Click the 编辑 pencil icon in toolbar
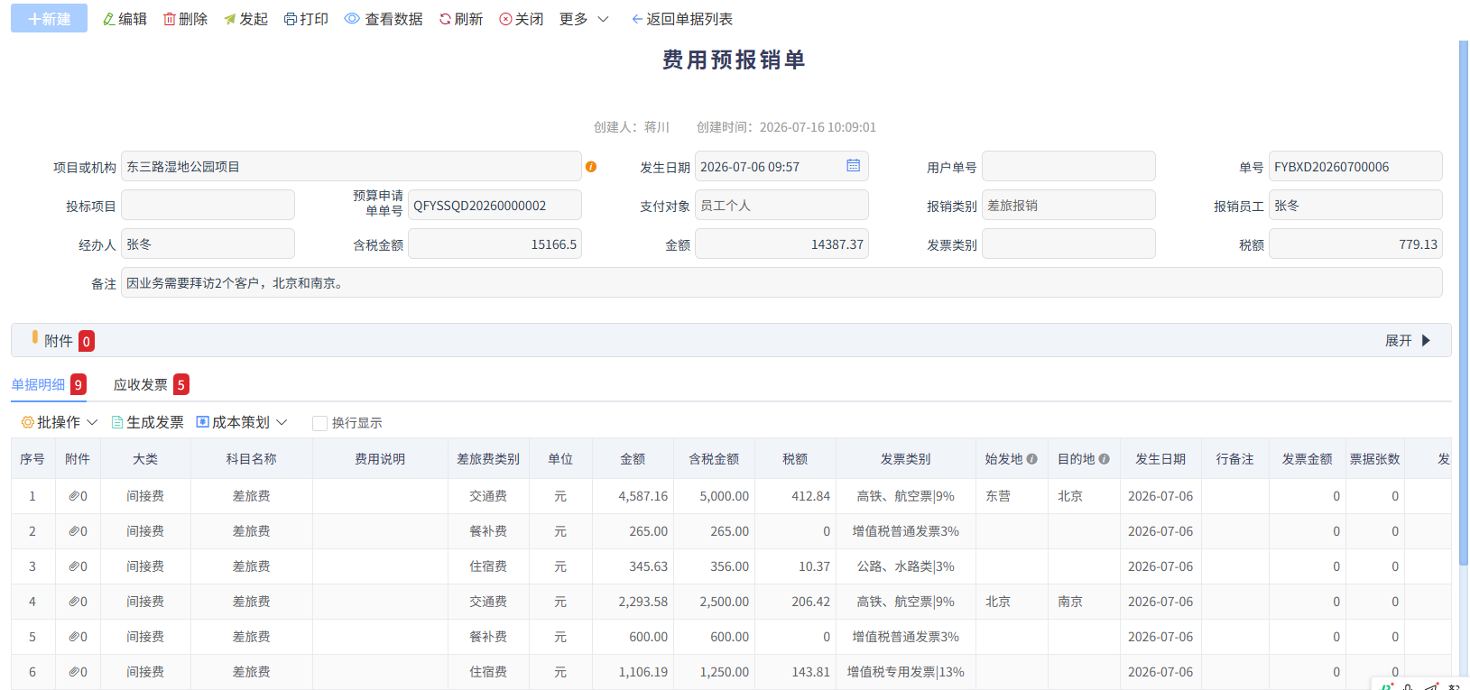Screen dimensions: 1470x690 point(108,19)
